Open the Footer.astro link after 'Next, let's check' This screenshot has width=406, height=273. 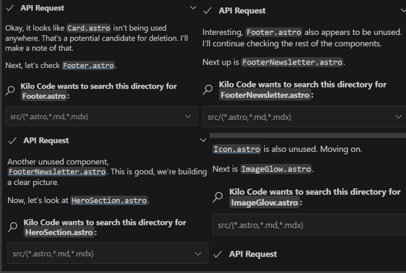click(x=88, y=66)
